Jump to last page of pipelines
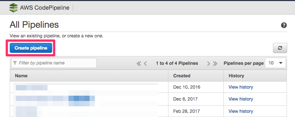 coord(215,63)
